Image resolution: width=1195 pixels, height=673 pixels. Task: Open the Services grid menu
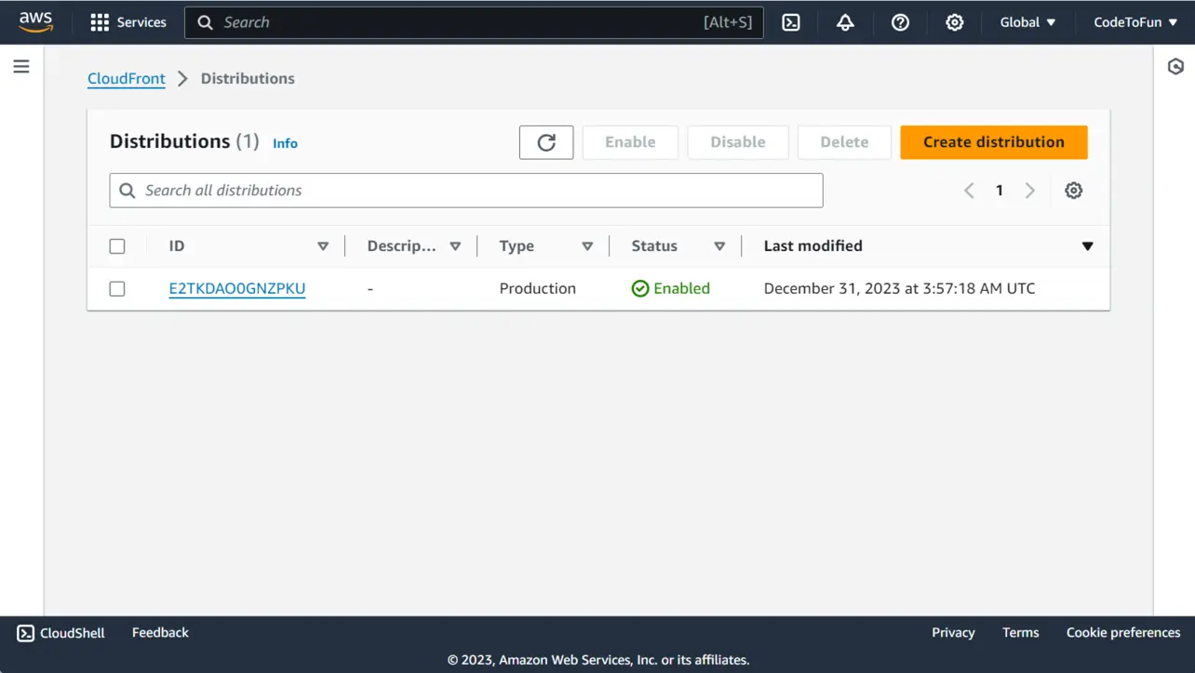click(x=128, y=22)
